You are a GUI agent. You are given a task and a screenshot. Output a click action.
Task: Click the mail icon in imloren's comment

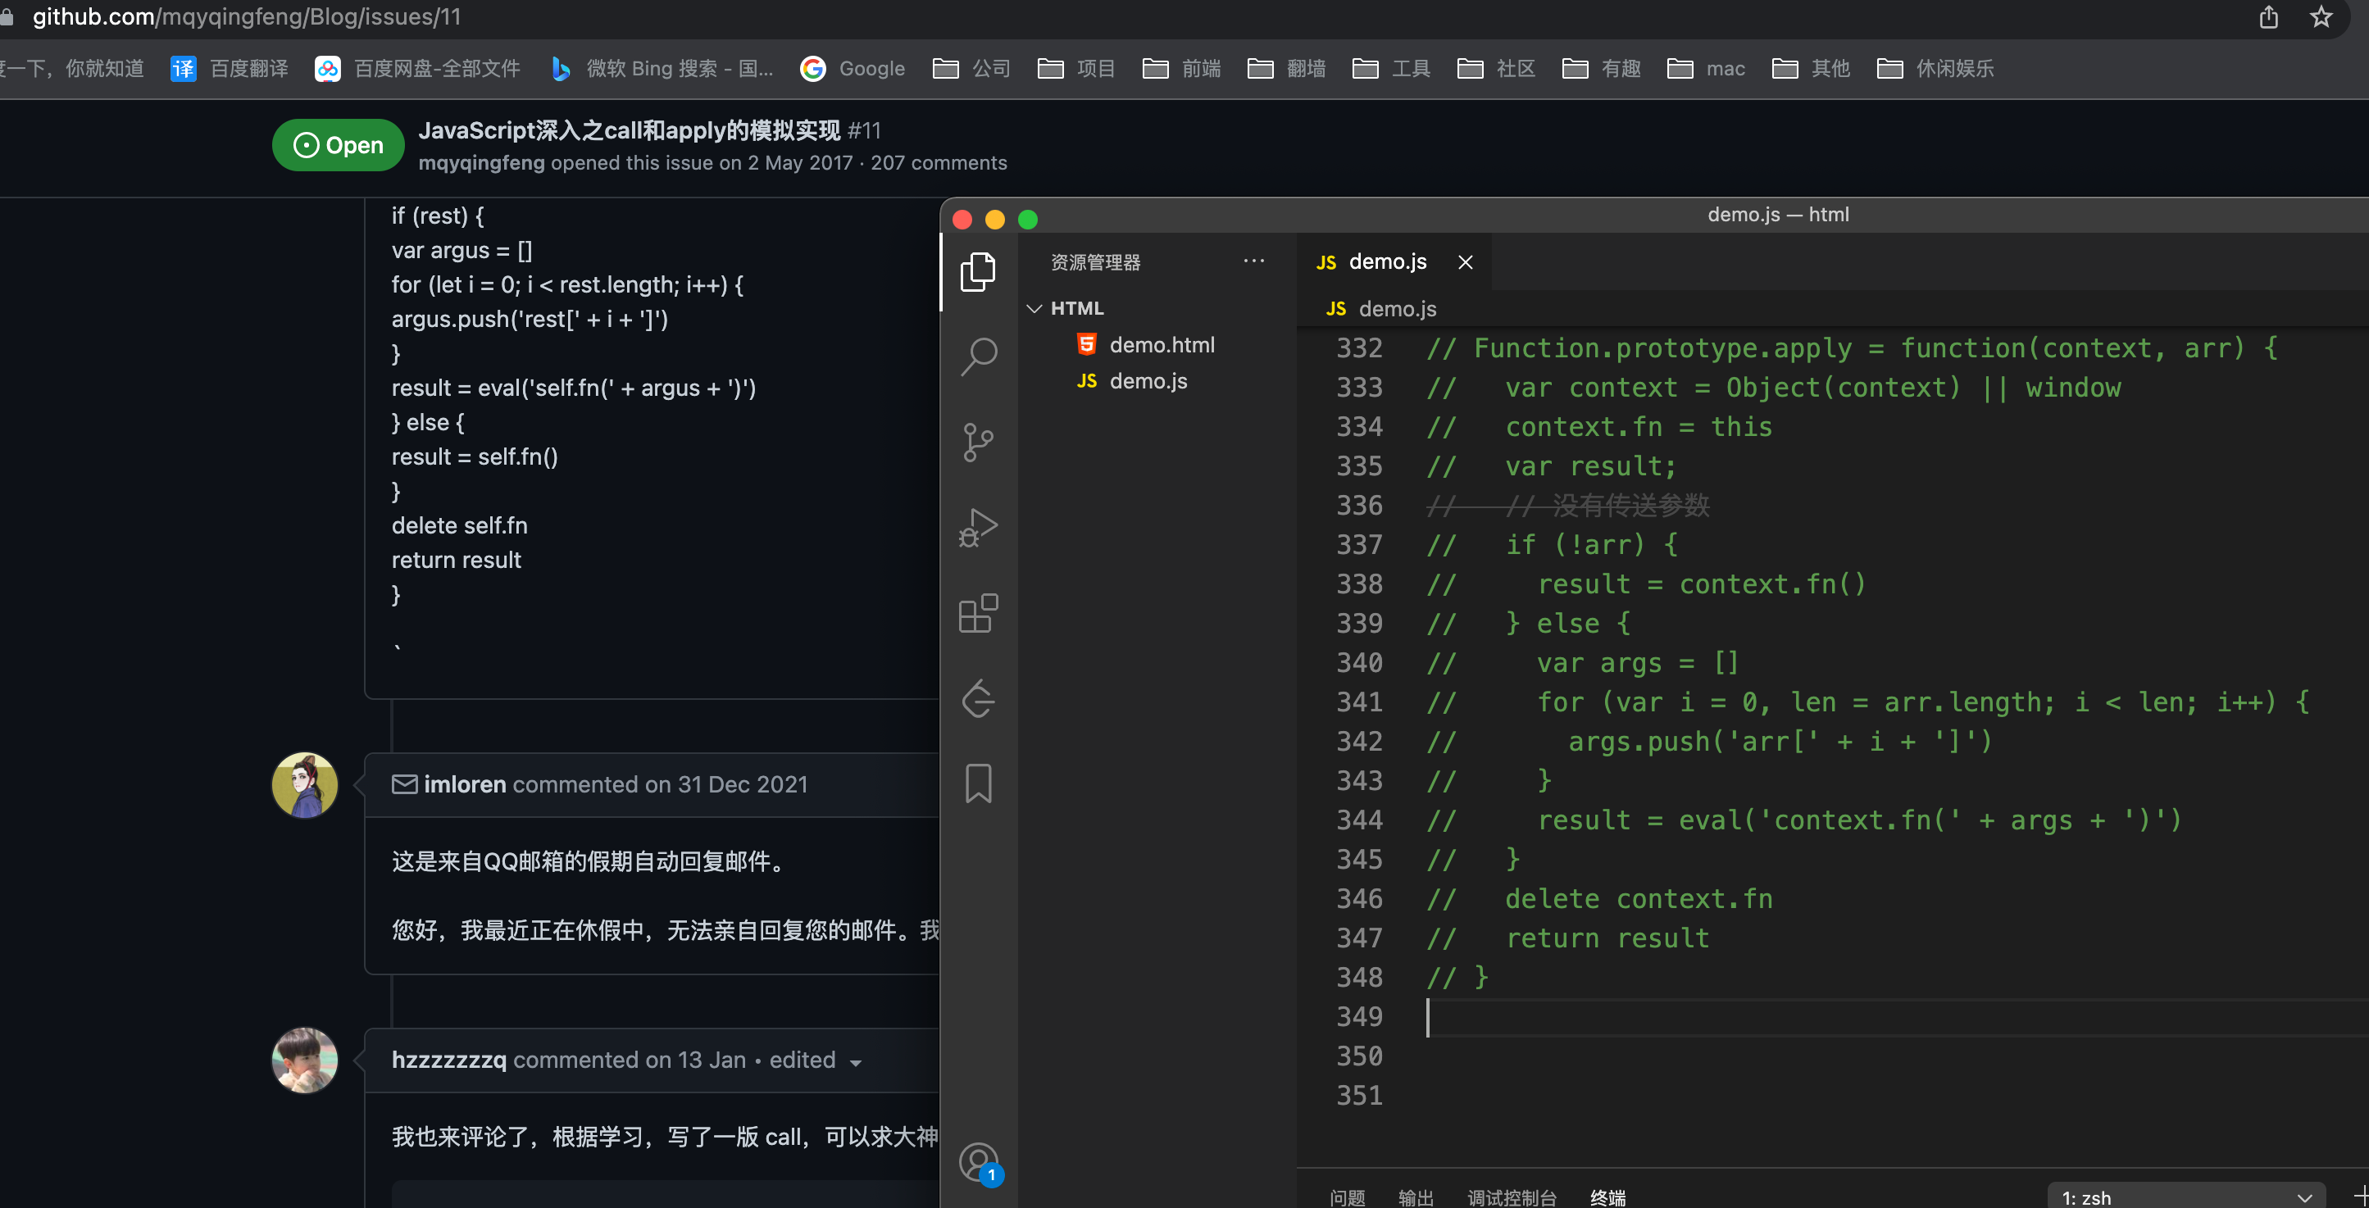pos(404,784)
